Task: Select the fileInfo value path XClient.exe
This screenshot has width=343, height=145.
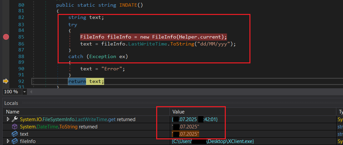Action: [x=212, y=141]
